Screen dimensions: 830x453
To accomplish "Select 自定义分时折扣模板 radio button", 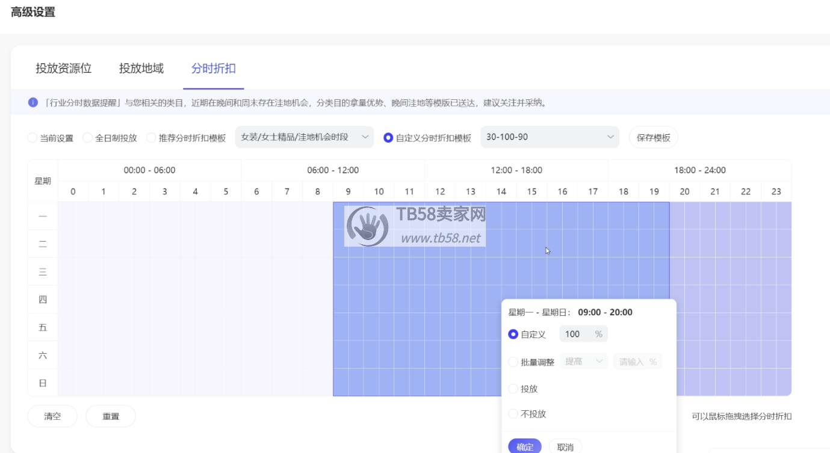I will pyautogui.click(x=388, y=138).
